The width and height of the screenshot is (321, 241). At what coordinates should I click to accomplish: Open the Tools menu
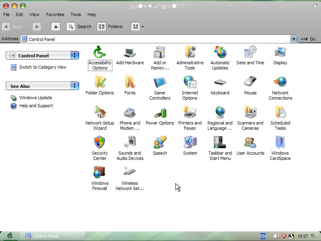click(76, 14)
